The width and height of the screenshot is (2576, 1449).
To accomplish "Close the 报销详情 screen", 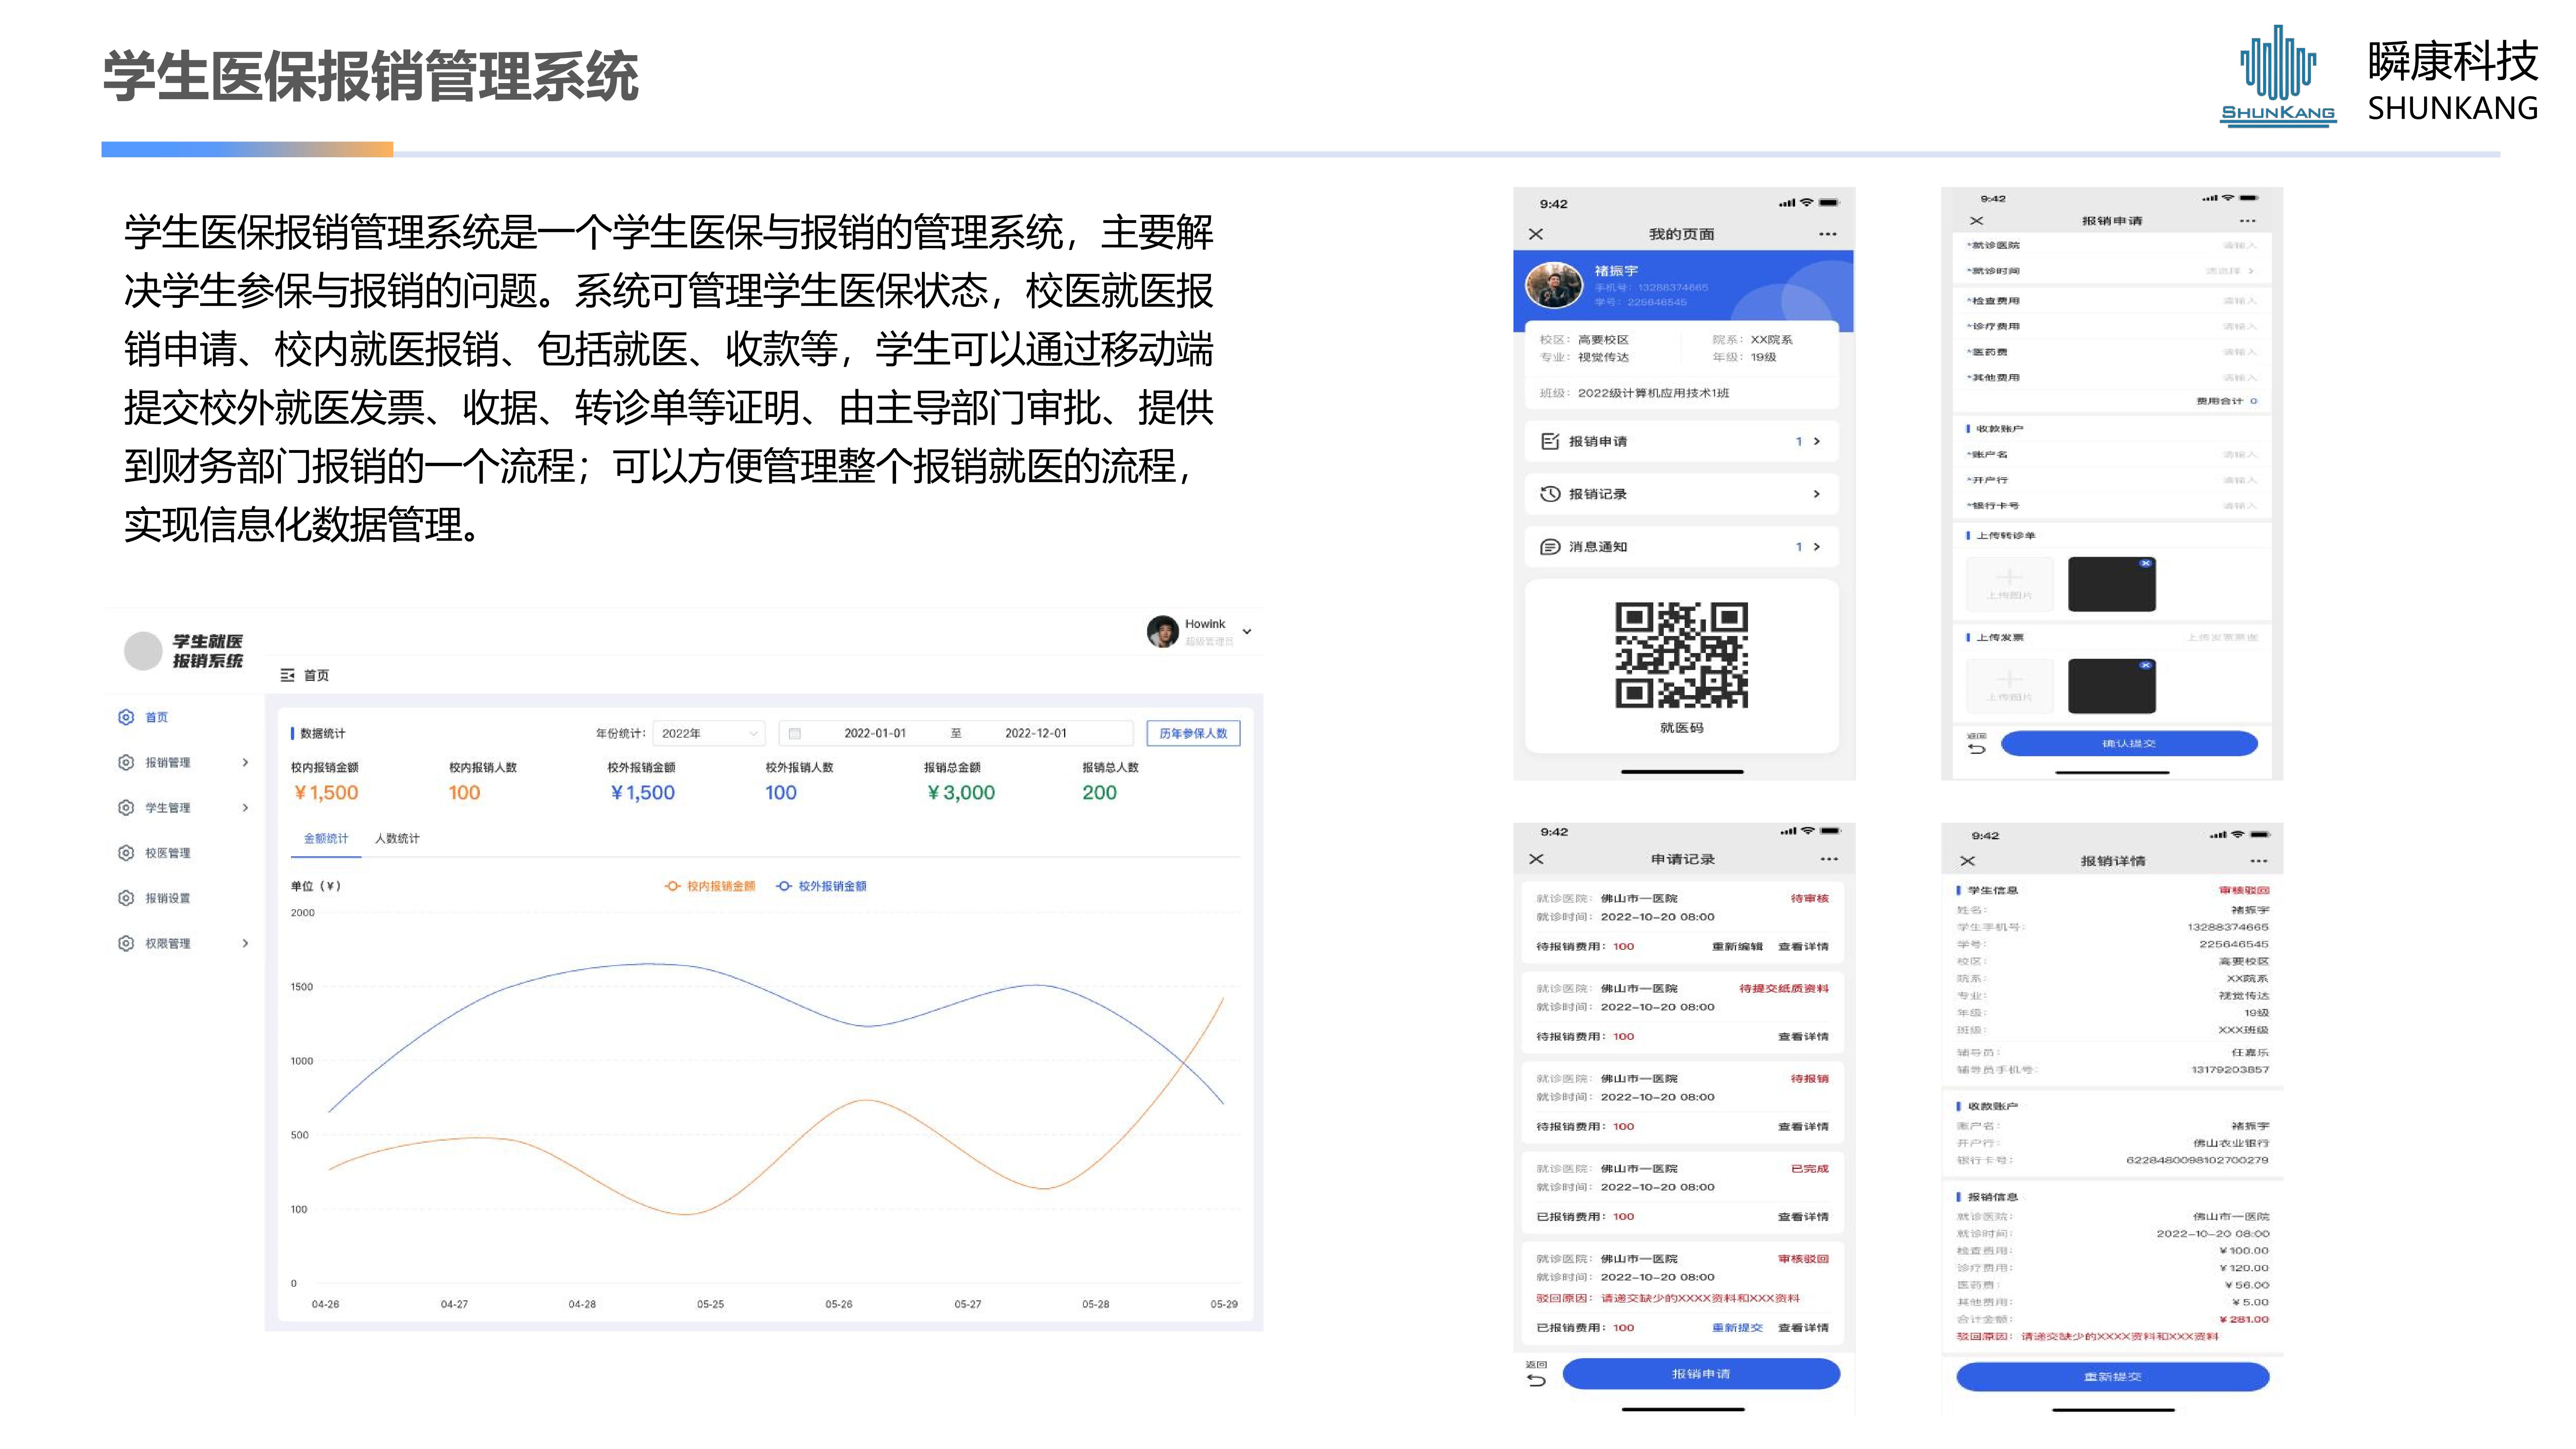I will click(1967, 861).
